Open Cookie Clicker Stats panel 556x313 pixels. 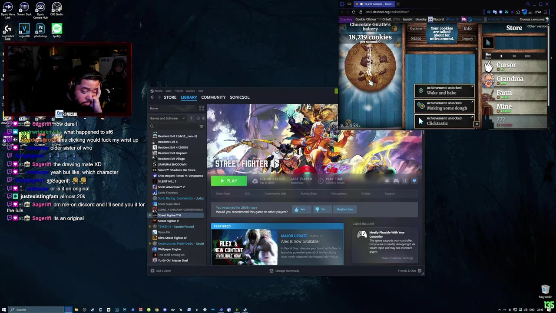(416, 38)
